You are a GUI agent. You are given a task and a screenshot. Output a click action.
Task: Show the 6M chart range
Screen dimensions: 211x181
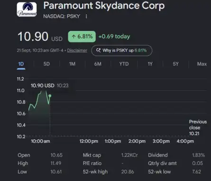[x=98, y=64]
